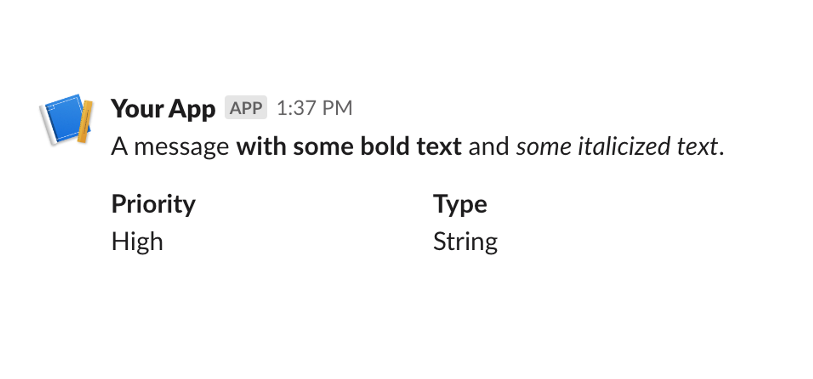Viewport: 813px width, 379px height.
Task: Click the String type value
Action: coord(465,240)
